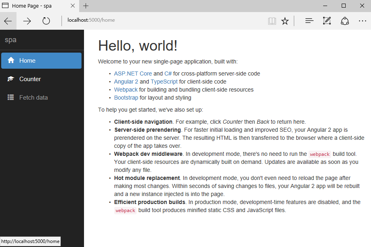Click the browser forward arrow
The height and width of the screenshot is (247, 371).
(x=27, y=21)
